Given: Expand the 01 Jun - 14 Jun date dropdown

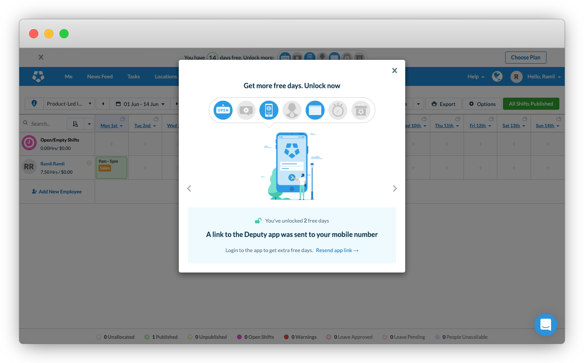Looking at the screenshot, I should pyautogui.click(x=140, y=104).
